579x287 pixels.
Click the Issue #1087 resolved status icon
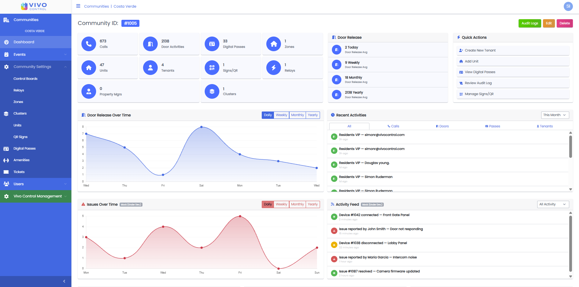[334, 273]
